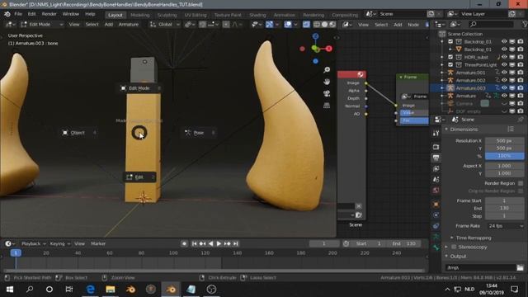
Task: Toggle perspective/orthographic grid icon
Action: point(327,105)
